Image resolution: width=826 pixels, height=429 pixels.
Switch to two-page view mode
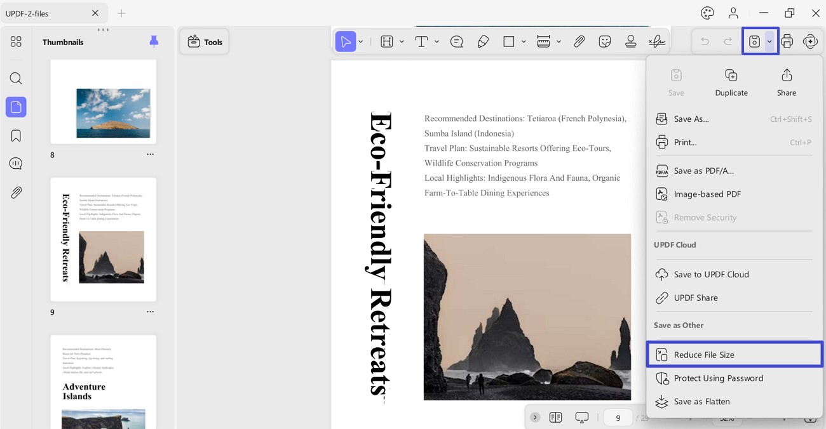(x=555, y=417)
